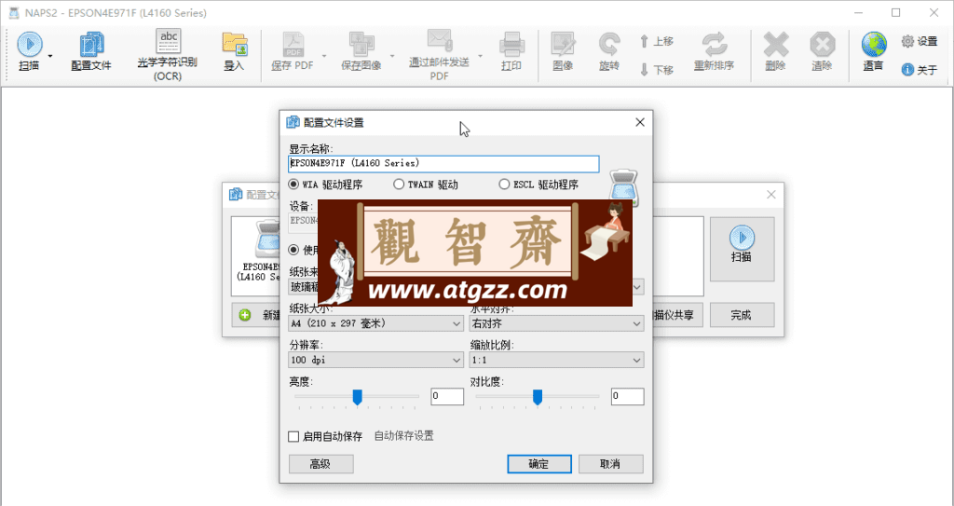This screenshot has width=954, height=506.
Task: Select the WIA 驱动程序 radio button
Action: click(293, 184)
